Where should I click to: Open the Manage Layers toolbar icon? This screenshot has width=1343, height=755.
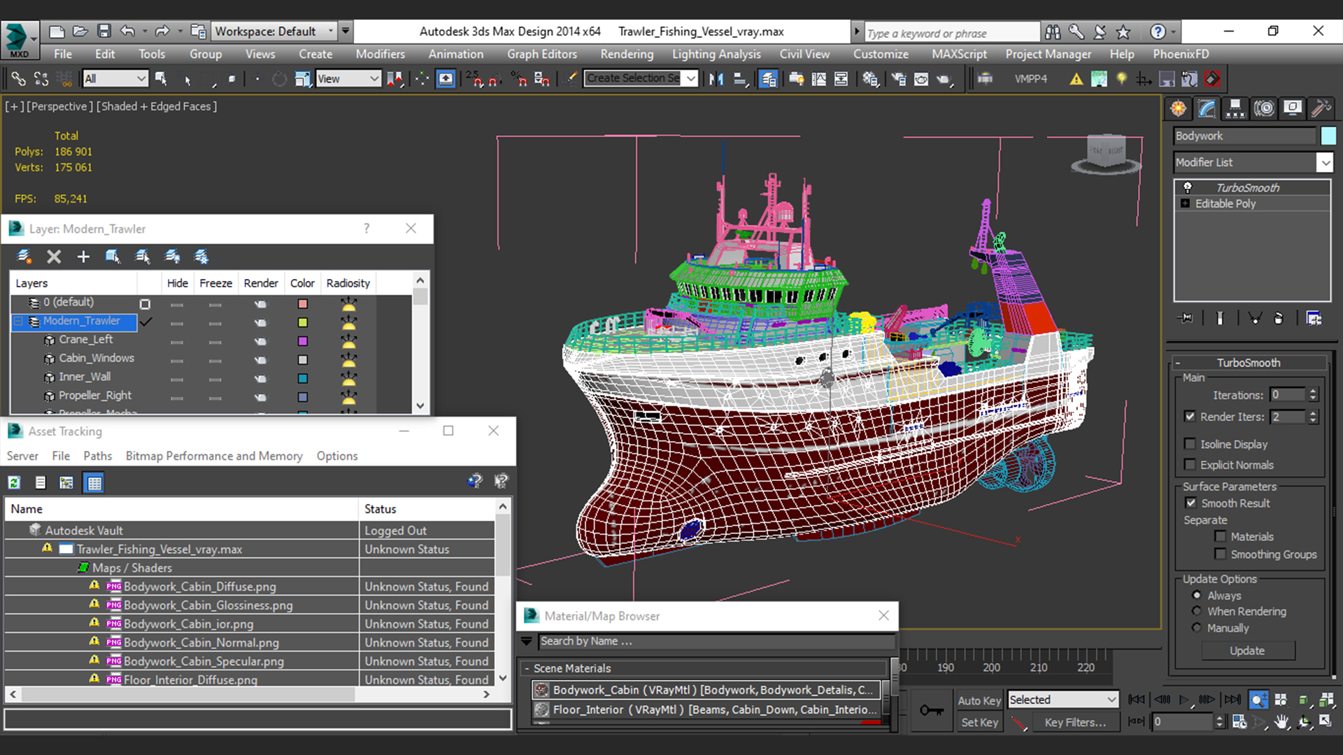click(768, 79)
